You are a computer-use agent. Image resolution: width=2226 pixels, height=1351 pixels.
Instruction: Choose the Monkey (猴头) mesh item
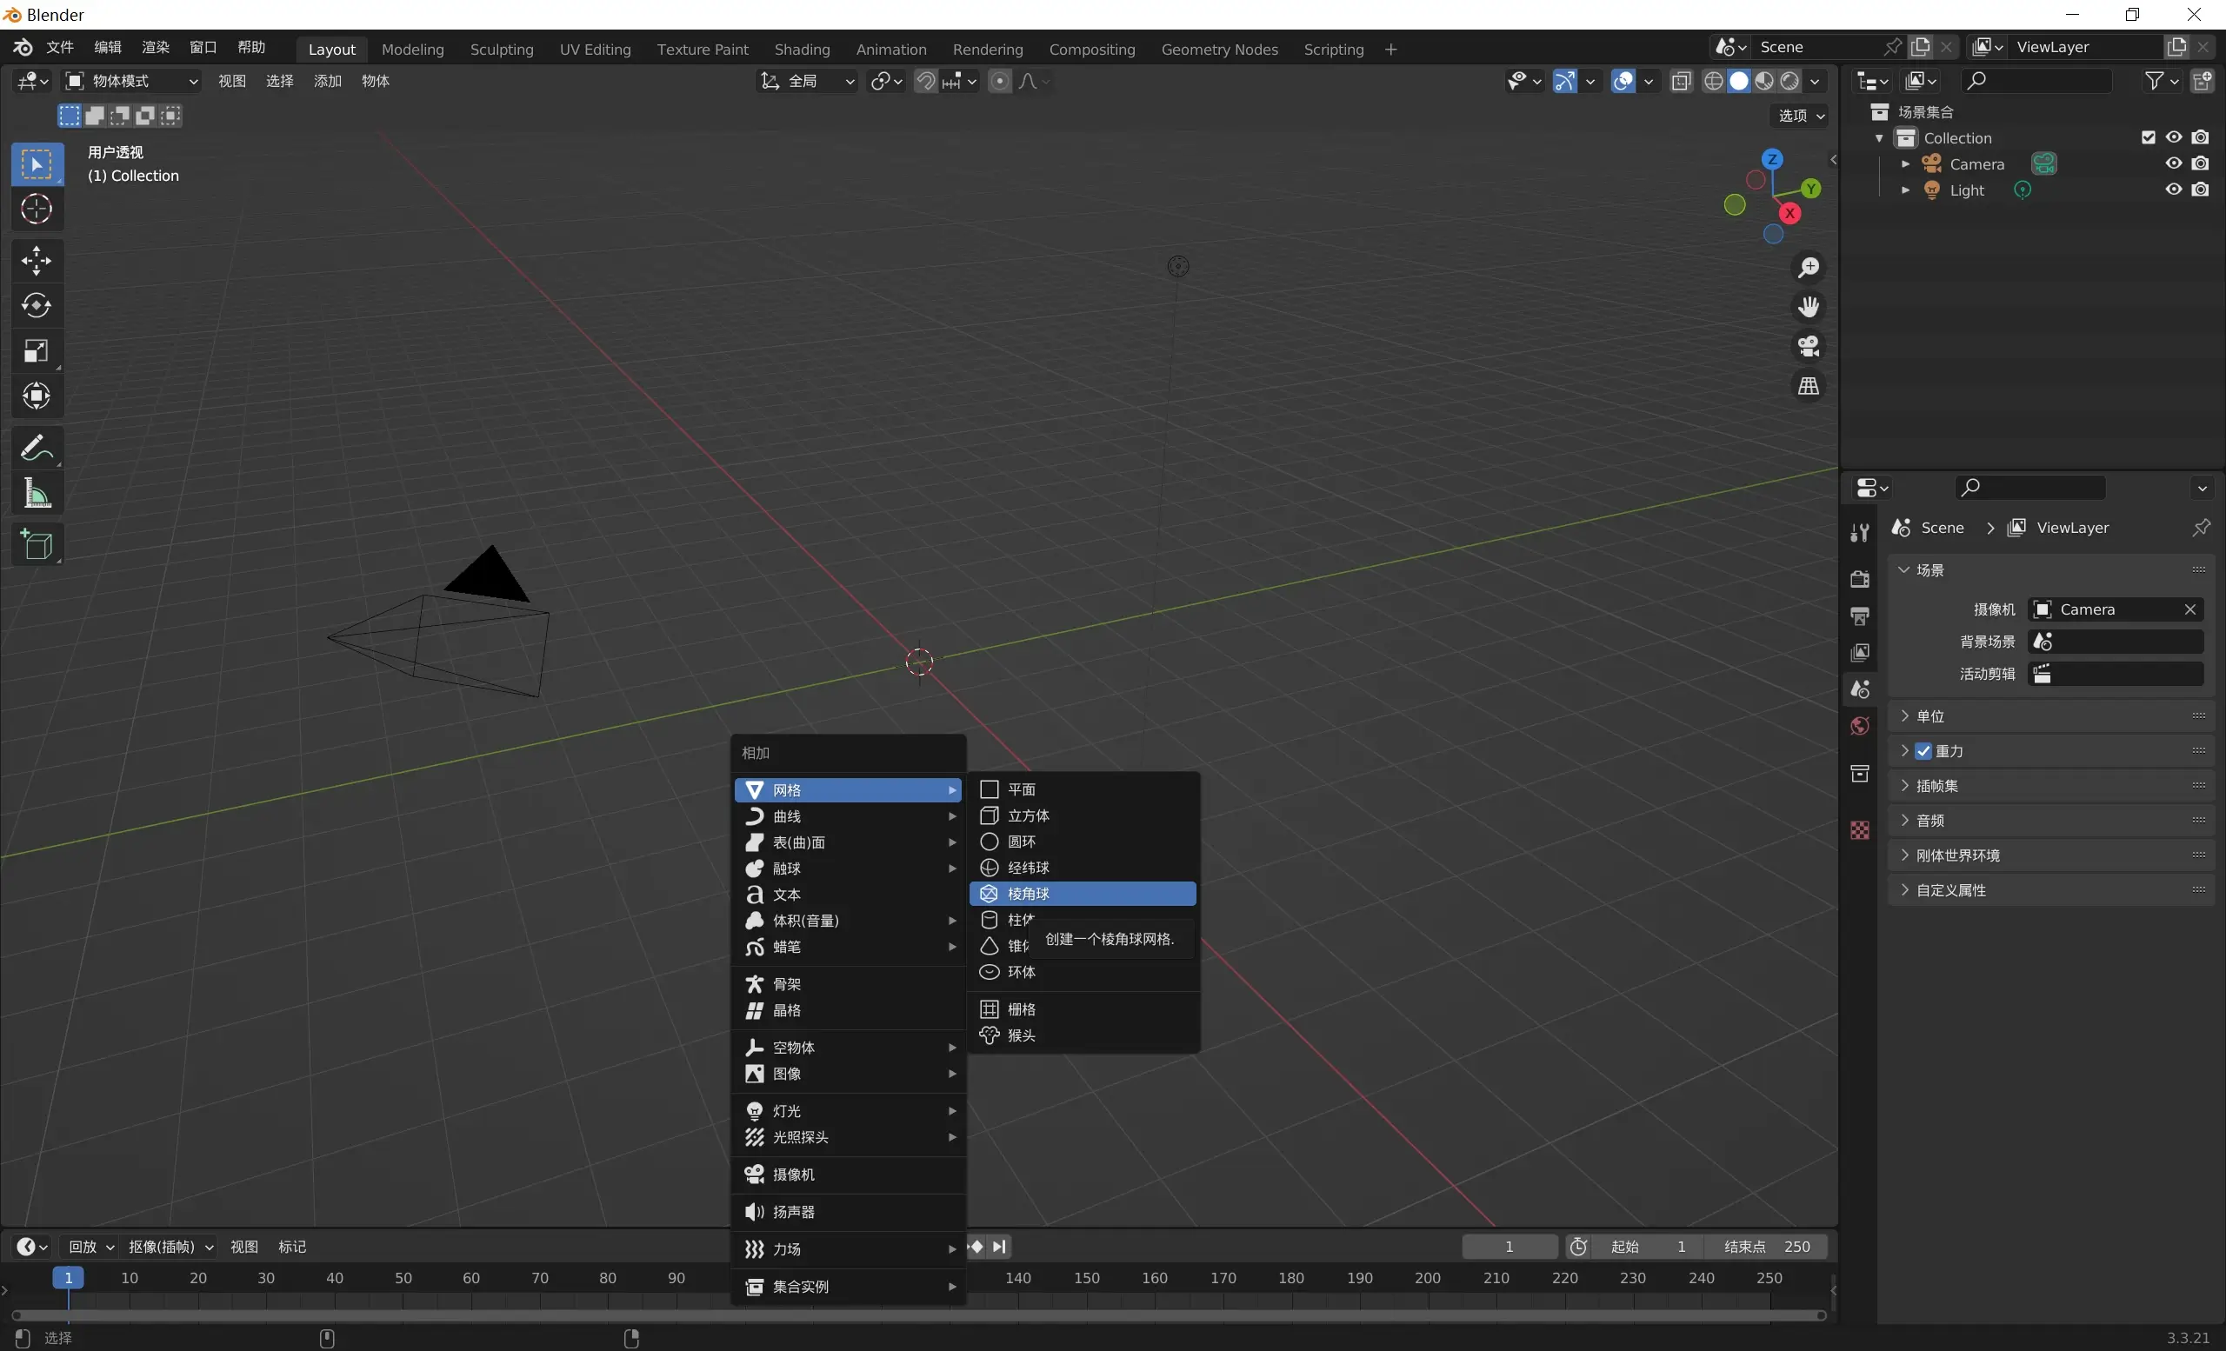[x=1022, y=1035]
